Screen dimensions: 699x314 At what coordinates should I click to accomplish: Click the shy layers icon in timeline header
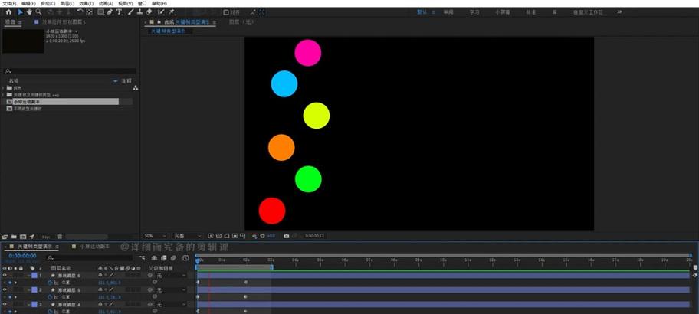tap(154, 258)
